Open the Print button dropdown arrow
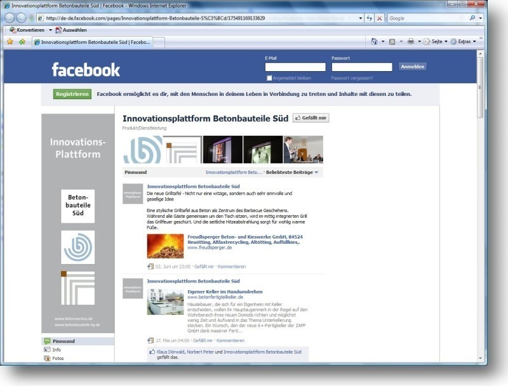The width and height of the screenshot is (508, 386). pyautogui.click(x=419, y=41)
